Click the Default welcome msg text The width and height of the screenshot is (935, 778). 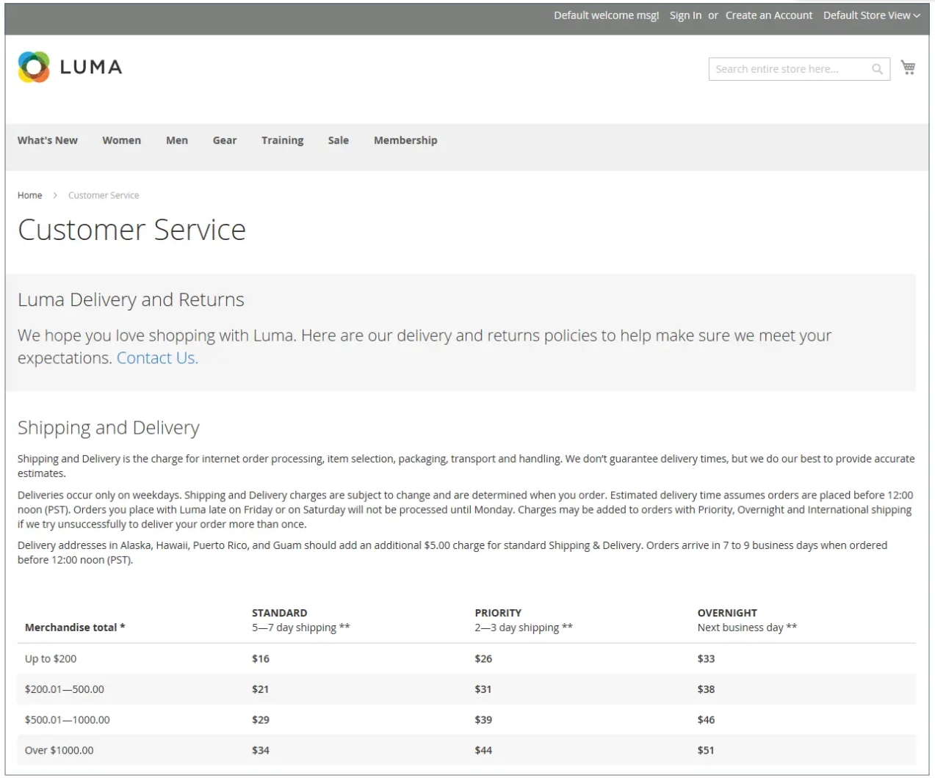click(606, 15)
